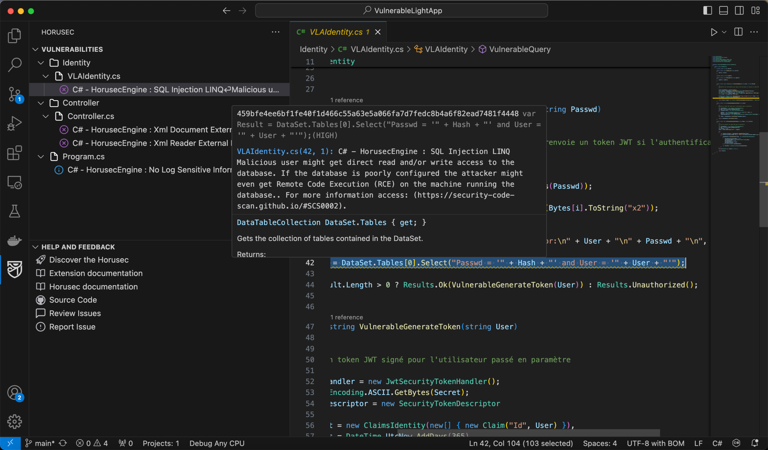Toggle the secondary side bar
The width and height of the screenshot is (768, 450).
[739, 11]
